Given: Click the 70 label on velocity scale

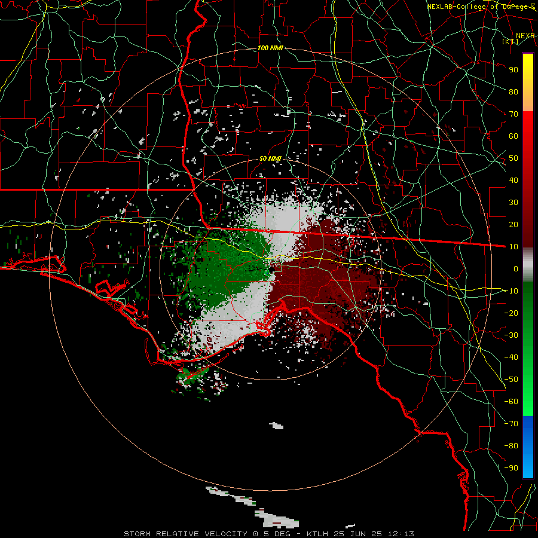Looking at the screenshot, I should point(513,114).
